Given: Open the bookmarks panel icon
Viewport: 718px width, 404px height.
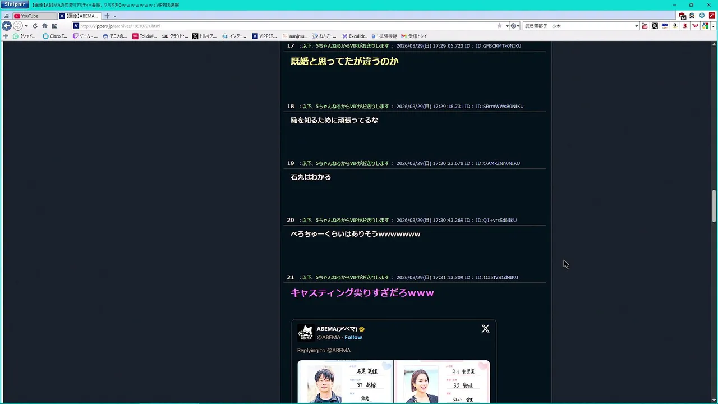Looking at the screenshot, I should (x=54, y=26).
